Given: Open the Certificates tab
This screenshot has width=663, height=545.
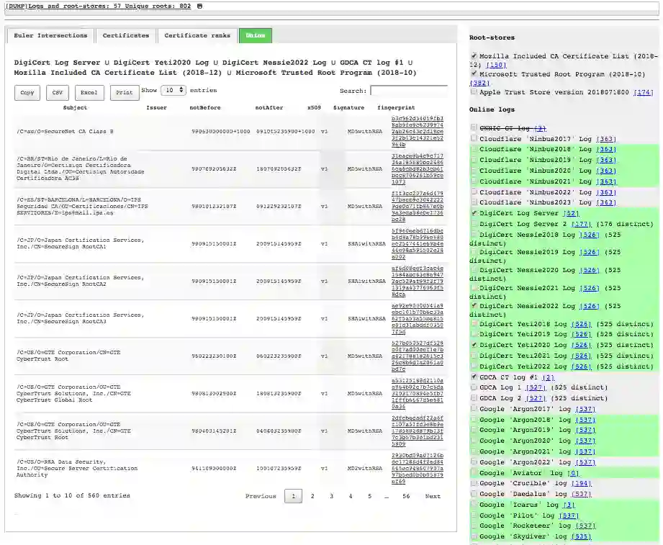Looking at the screenshot, I should click(125, 35).
